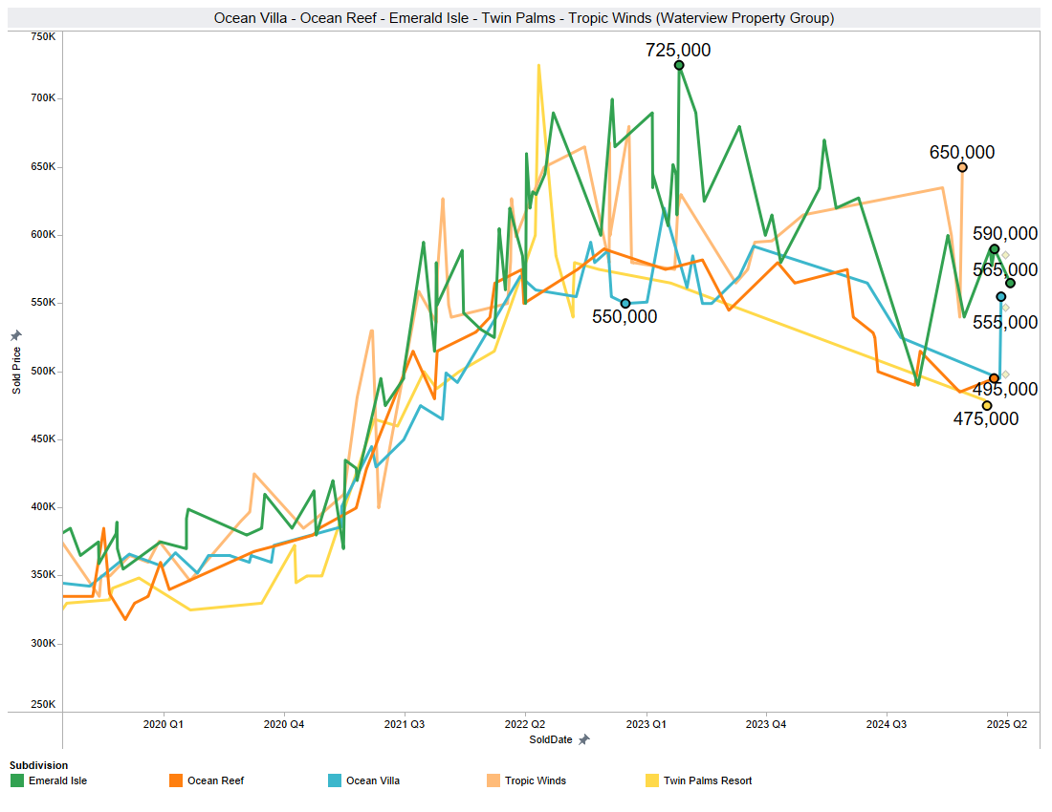Image resolution: width=1052 pixels, height=812 pixels.
Task: Click the Twin Palms Resort legend label
Action: (708, 780)
